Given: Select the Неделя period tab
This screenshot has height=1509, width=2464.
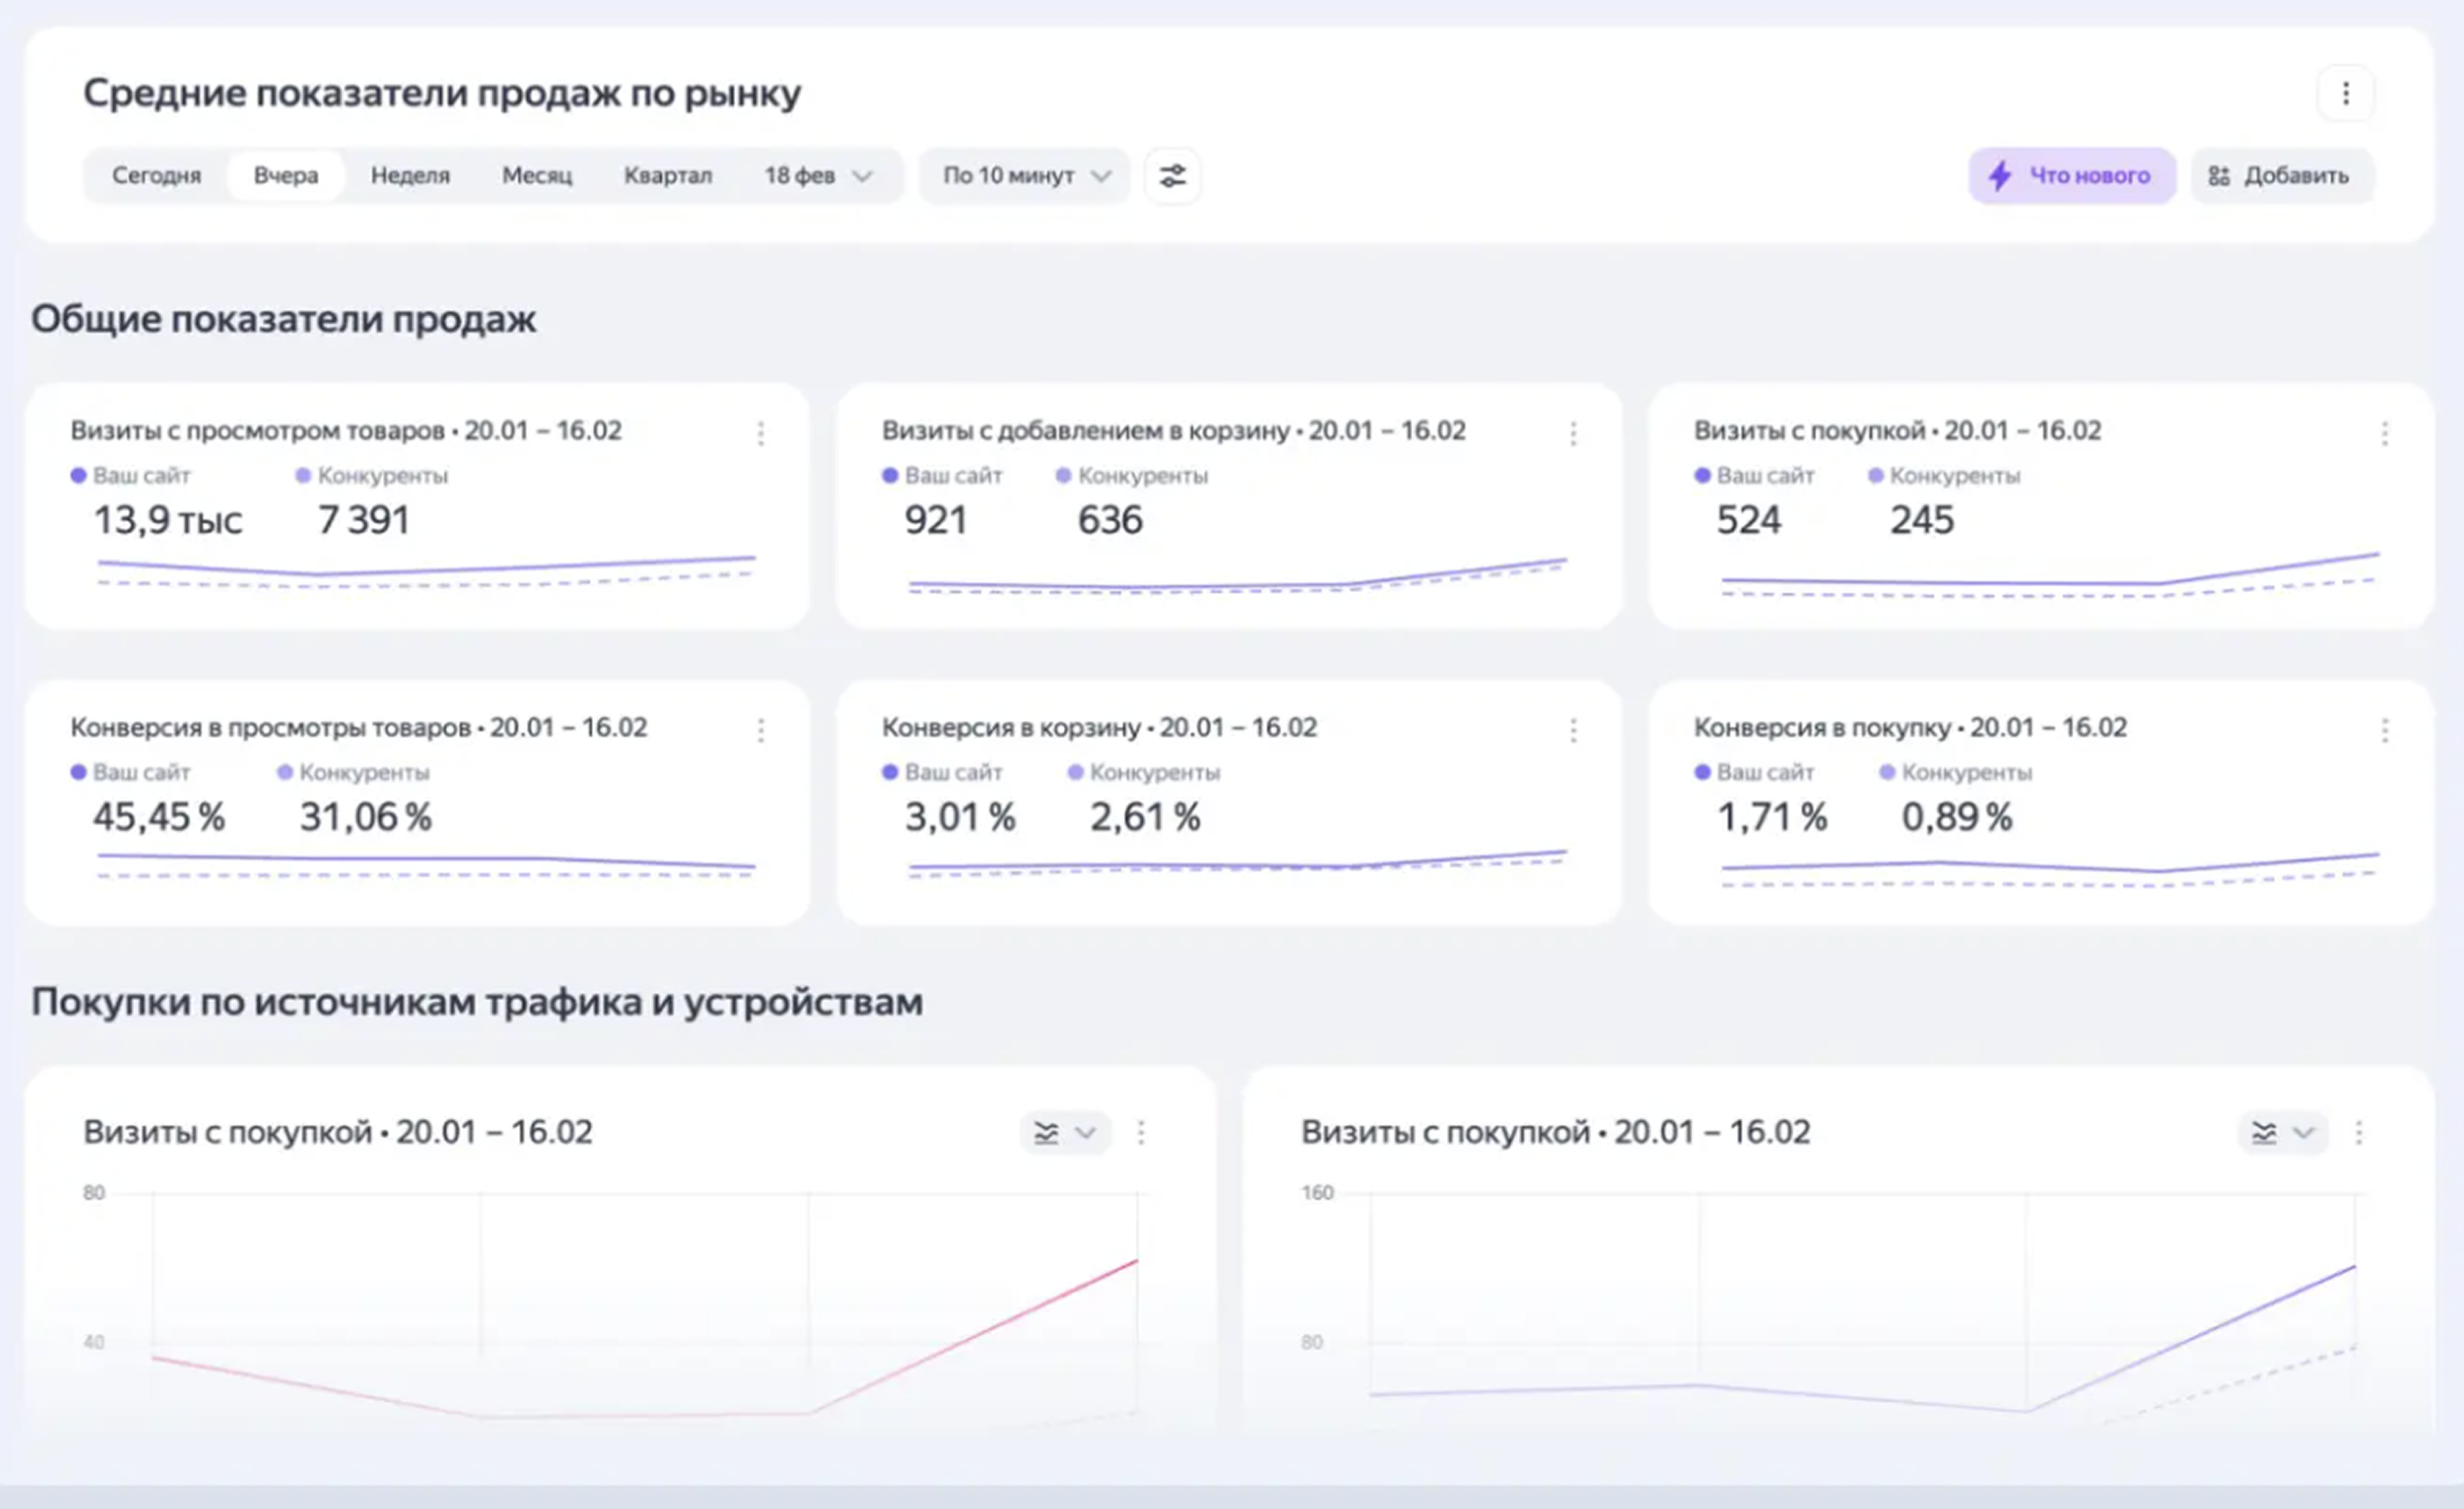Looking at the screenshot, I should [x=410, y=176].
